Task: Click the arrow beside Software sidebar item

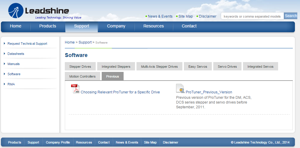Action: (x=4, y=74)
